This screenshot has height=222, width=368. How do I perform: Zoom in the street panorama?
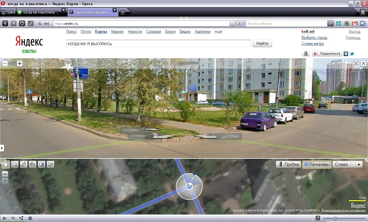click(20, 64)
